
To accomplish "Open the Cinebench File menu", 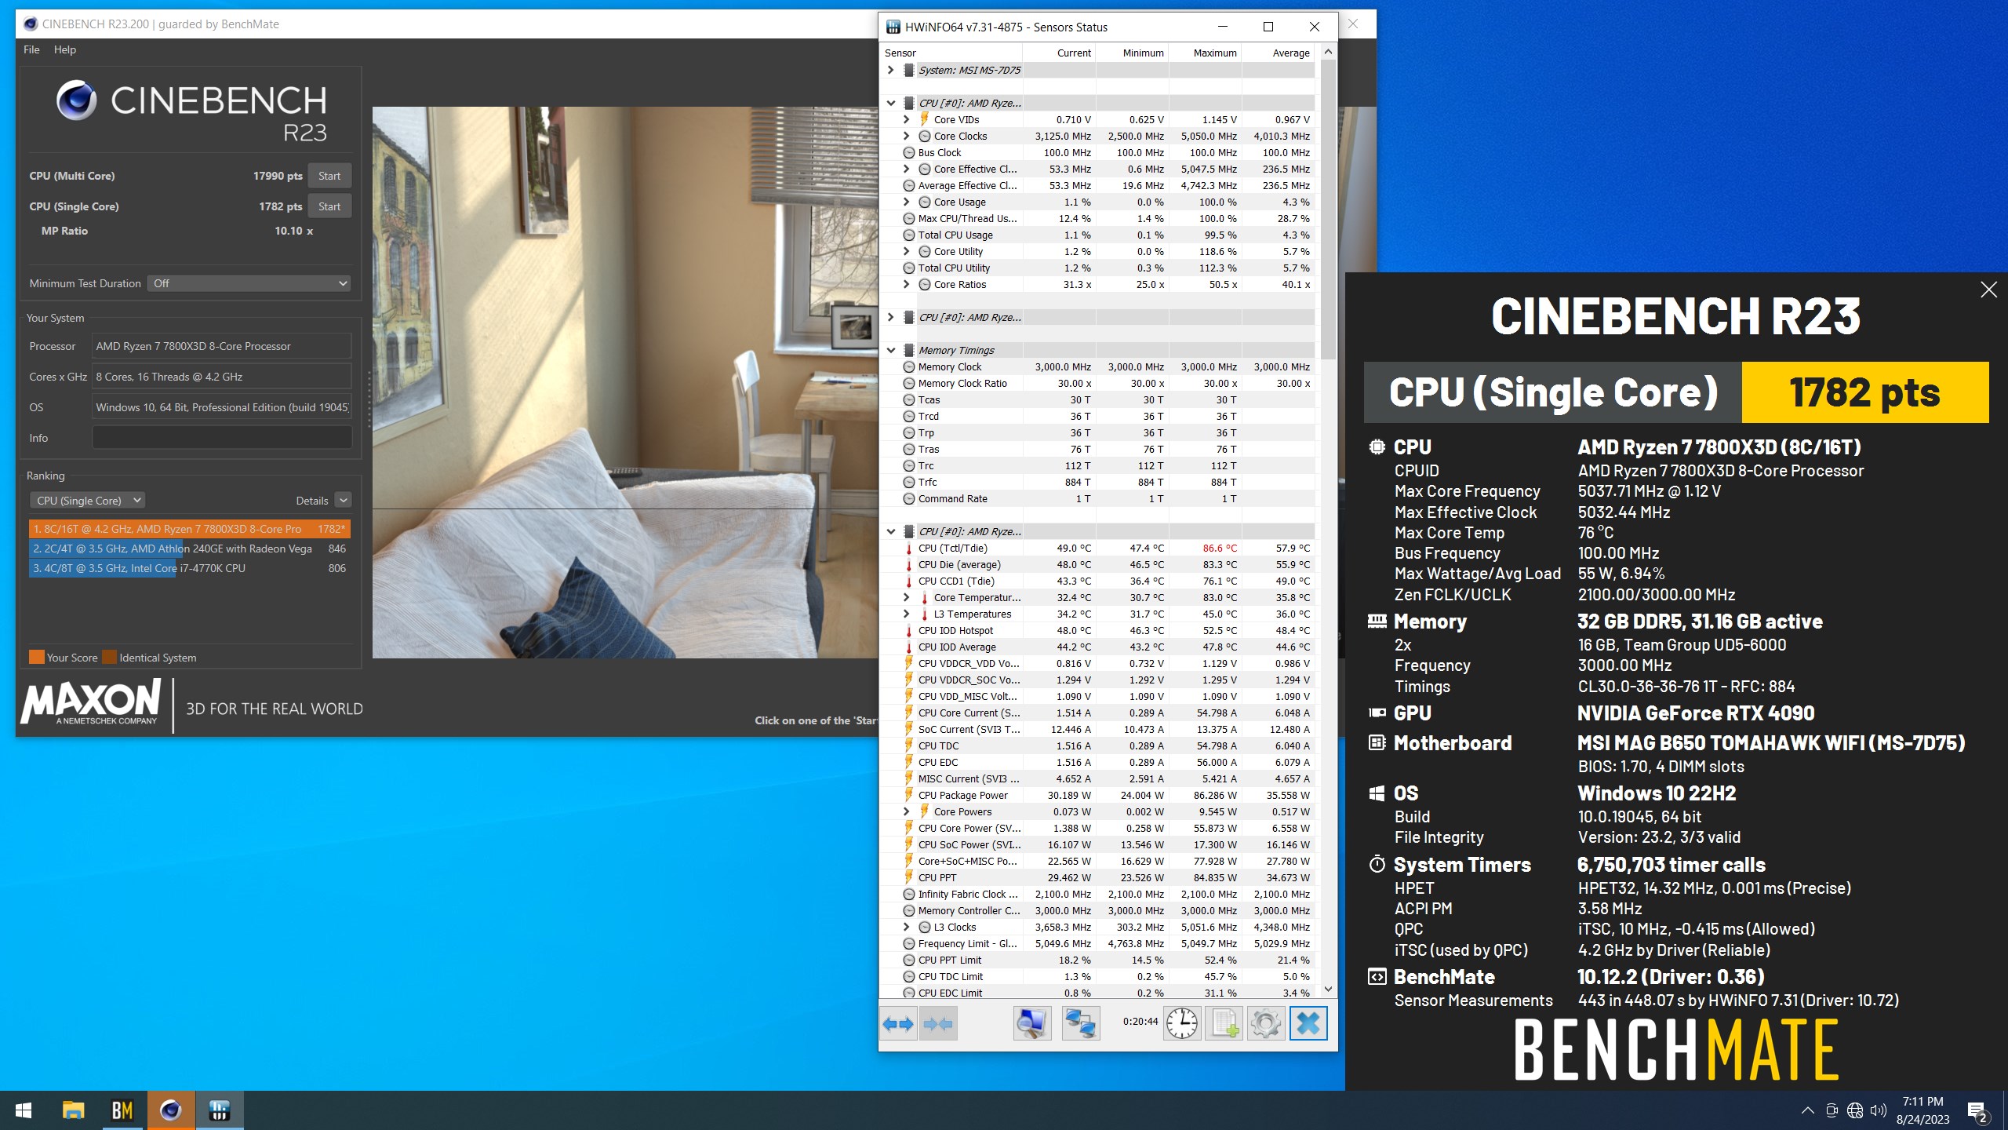I will point(31,49).
